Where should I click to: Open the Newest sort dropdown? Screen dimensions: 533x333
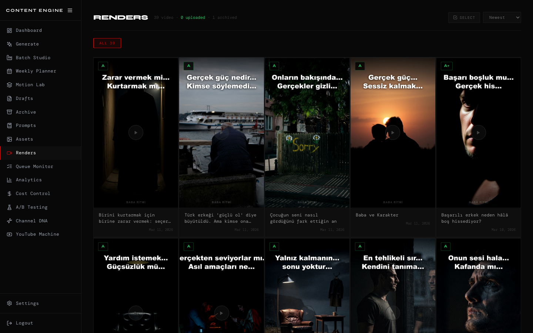coord(502,17)
